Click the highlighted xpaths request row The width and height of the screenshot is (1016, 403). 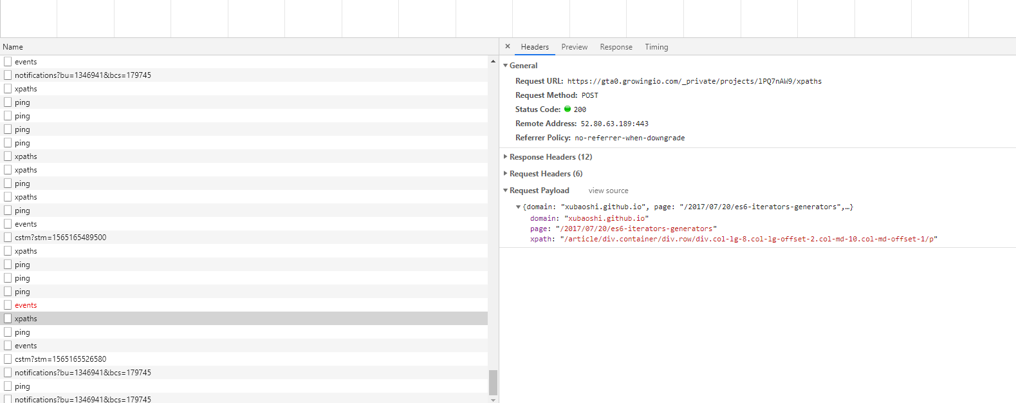(x=244, y=319)
